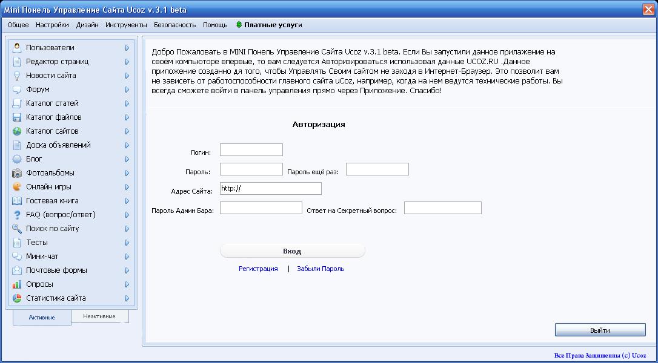Expand the Пользователи arrow
Image resolution: width=658 pixels, height=363 pixels.
pyautogui.click(x=127, y=48)
